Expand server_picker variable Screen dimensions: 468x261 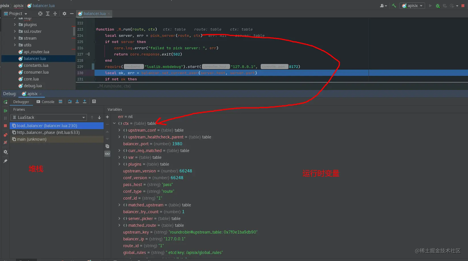tap(119, 219)
